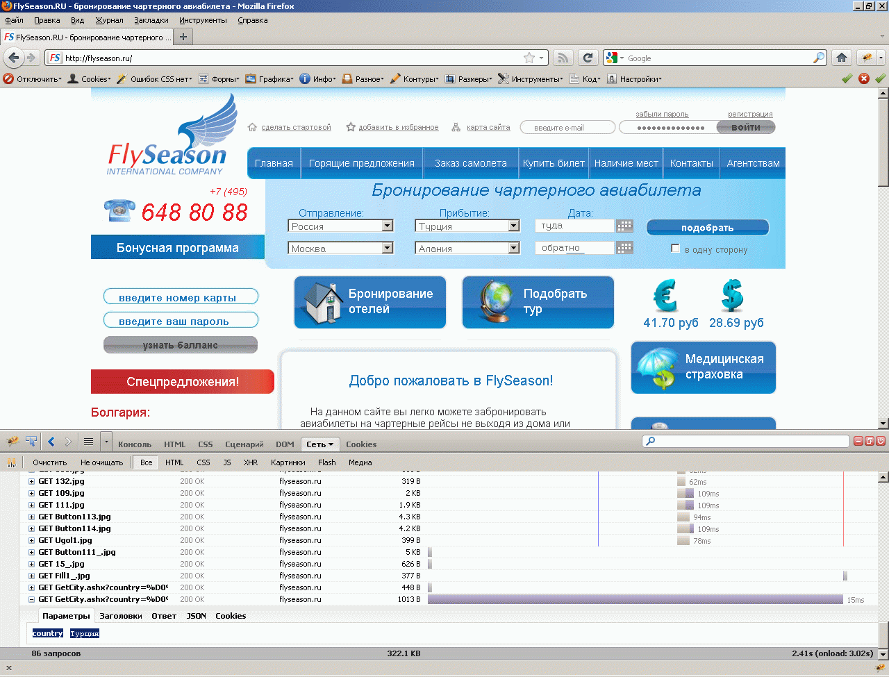Viewport: 889px width, 677px height.
Task: Click the page vertical scrollbar down arrow
Action: click(883, 423)
